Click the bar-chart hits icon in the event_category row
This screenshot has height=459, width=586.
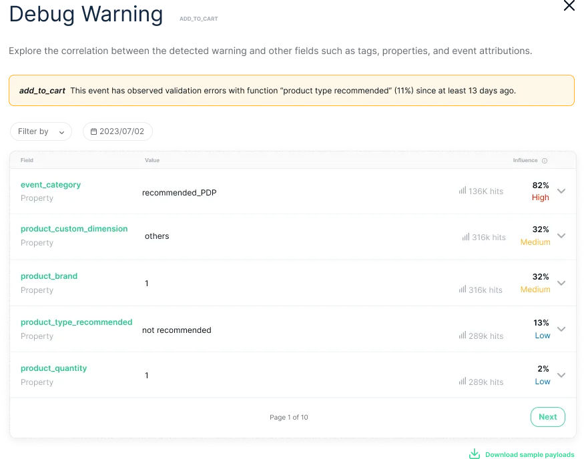(463, 190)
